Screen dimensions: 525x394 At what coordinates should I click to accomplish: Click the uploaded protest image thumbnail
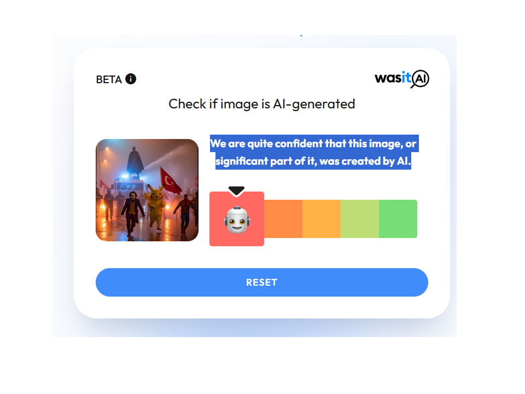coord(147,190)
